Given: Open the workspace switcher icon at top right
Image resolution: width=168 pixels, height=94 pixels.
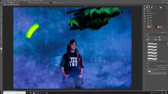Looking at the screenshot, I should [164, 3].
